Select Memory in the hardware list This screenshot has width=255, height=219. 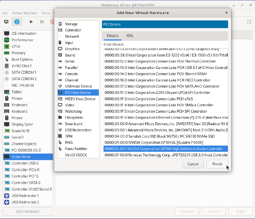(x=28, y=53)
